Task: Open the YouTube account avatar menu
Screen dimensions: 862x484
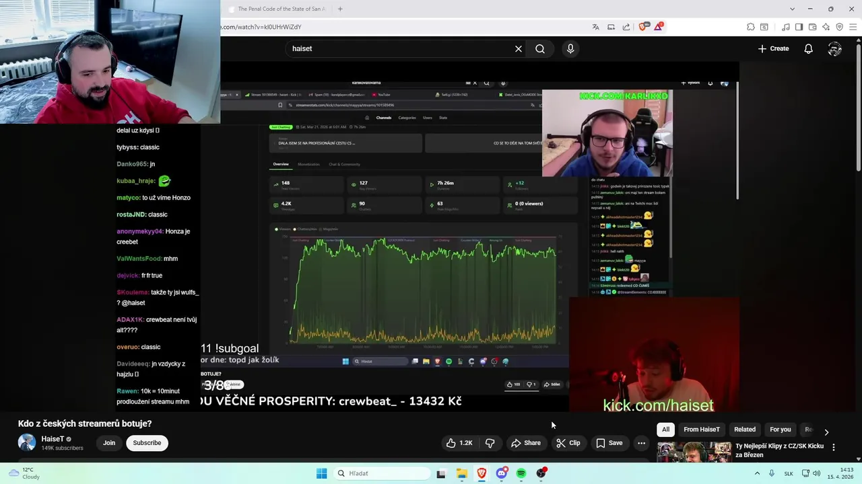Action: 835,48
